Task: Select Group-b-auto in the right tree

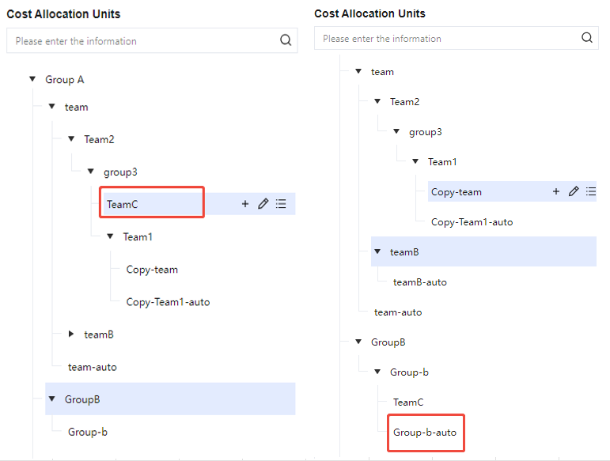Action: 425,433
